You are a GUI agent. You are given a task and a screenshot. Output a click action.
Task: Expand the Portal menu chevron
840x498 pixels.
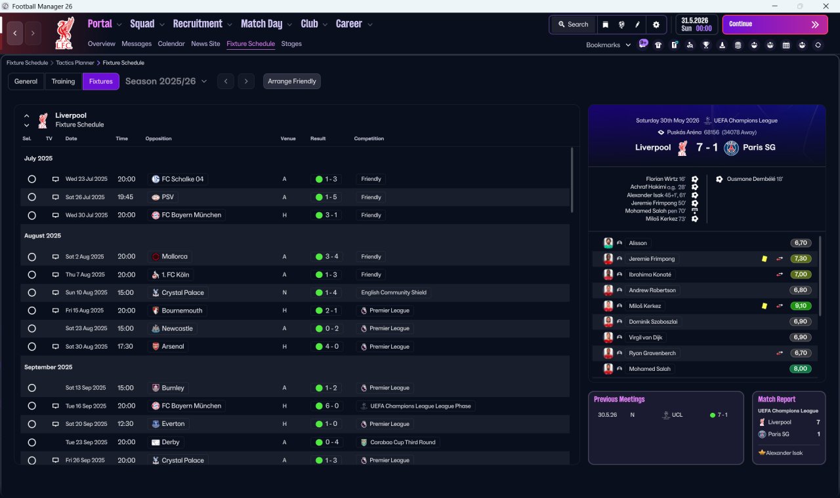tap(119, 24)
